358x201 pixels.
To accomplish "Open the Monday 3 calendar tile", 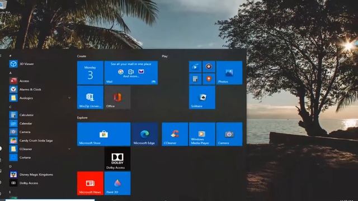I will pyautogui.click(x=90, y=73).
